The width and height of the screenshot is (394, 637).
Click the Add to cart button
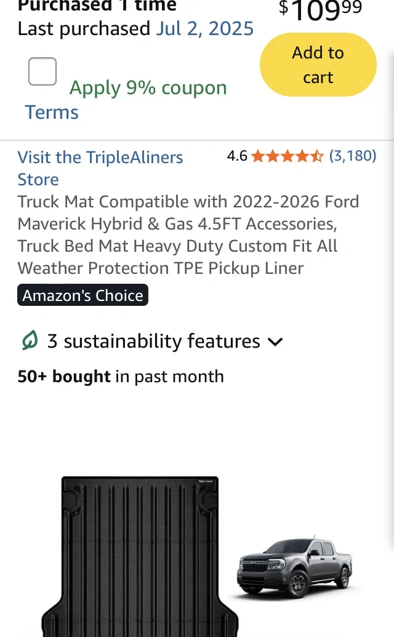318,65
